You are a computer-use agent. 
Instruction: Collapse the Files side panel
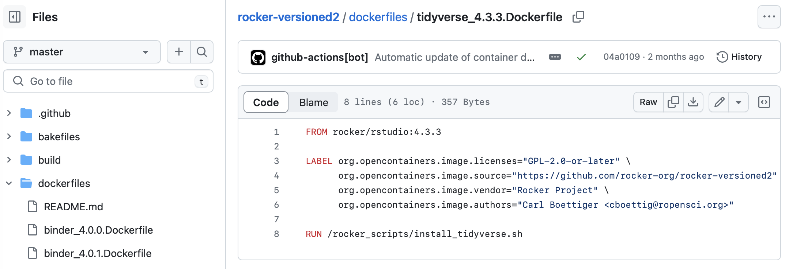15,17
